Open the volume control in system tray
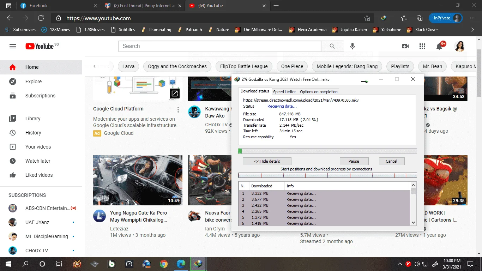Image resolution: width=482 pixels, height=271 pixels. pos(417,264)
